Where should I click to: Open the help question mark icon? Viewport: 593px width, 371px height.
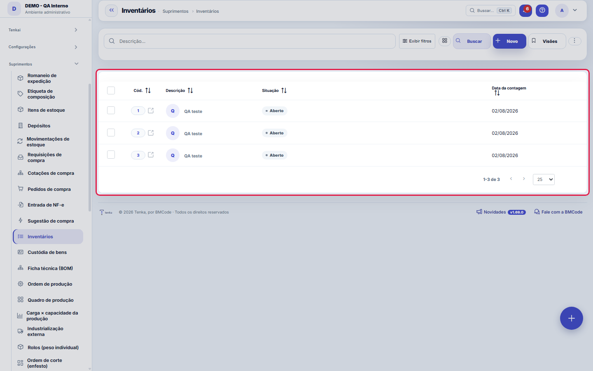click(542, 11)
